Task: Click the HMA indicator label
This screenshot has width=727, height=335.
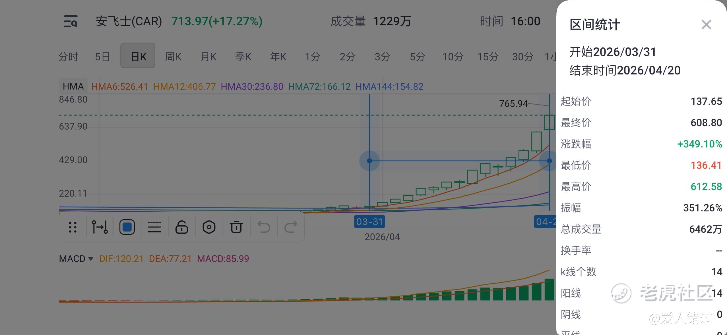Action: tap(73, 86)
